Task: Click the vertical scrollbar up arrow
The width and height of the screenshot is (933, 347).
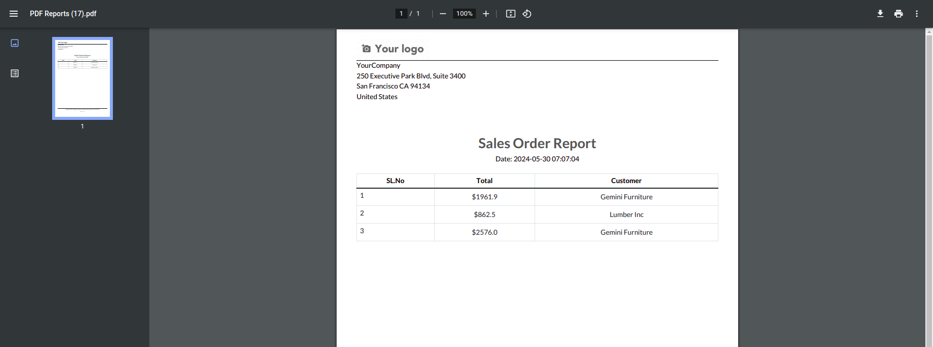Action: coord(929,32)
